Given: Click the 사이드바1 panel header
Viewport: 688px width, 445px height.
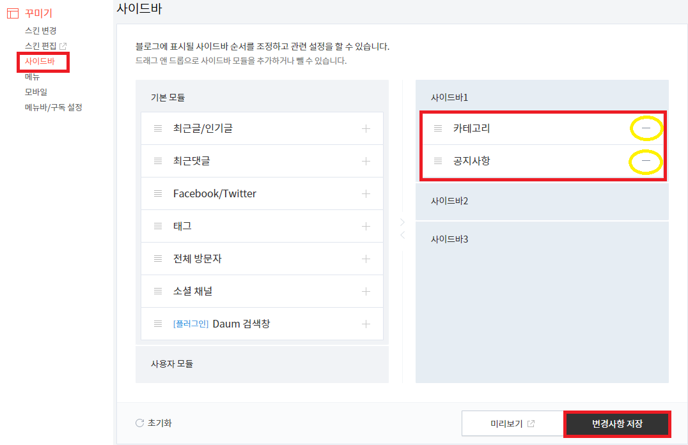Looking at the screenshot, I should [x=450, y=97].
